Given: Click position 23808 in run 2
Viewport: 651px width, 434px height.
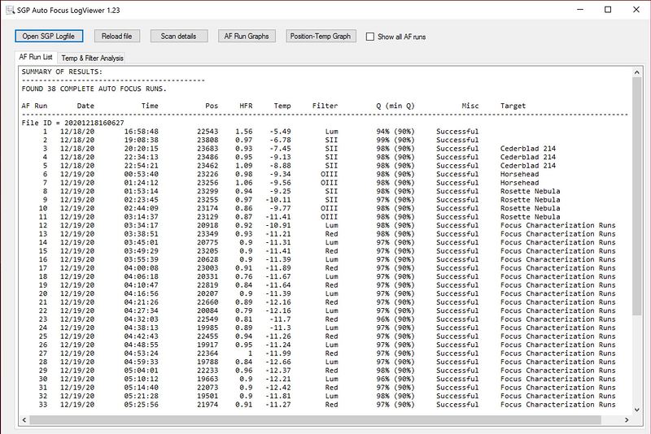Looking at the screenshot, I should click(208, 140).
